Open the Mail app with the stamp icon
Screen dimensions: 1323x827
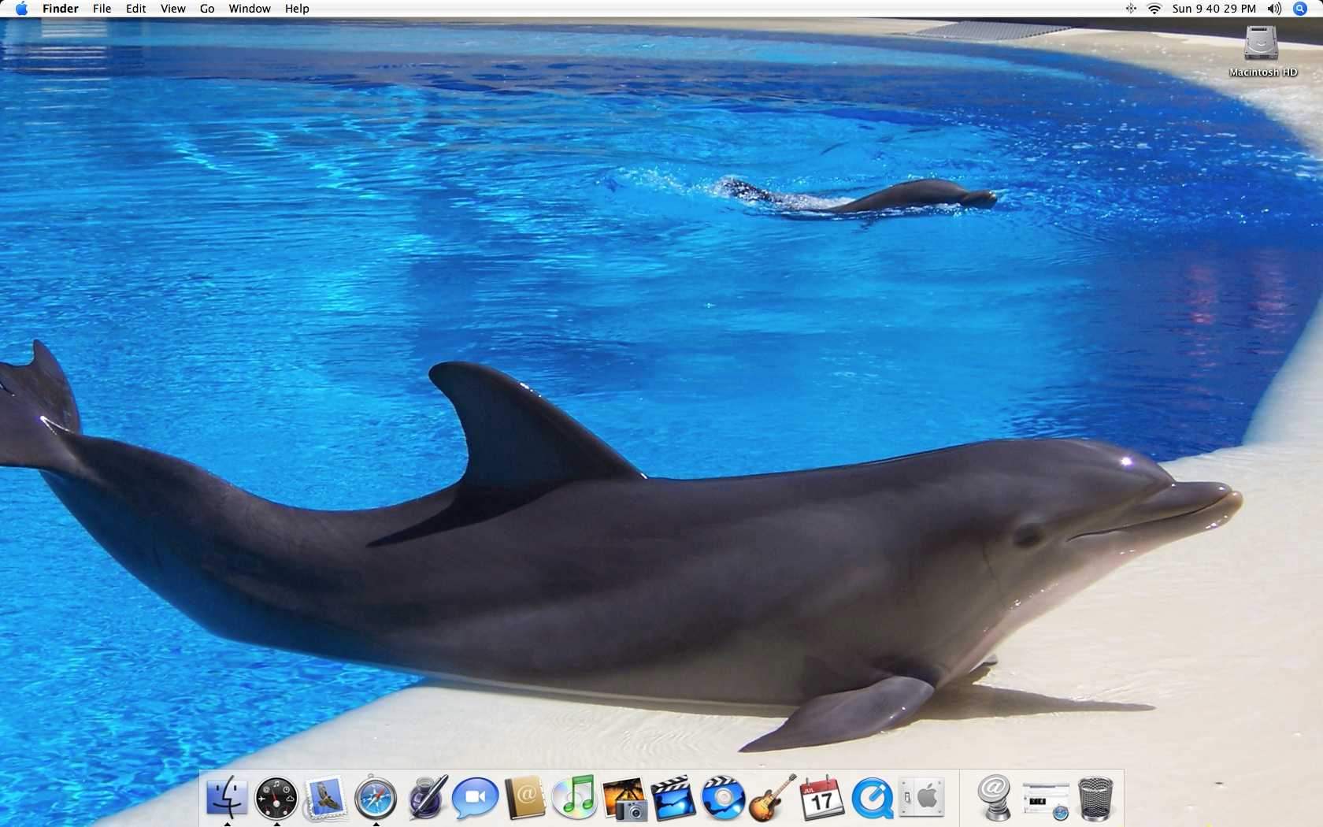tap(326, 797)
